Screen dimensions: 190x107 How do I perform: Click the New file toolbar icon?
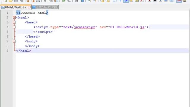(x=5, y=1)
